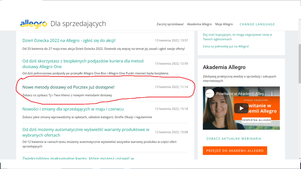This screenshot has width=301, height=169.
Task: Click the video title Powitanie w Akademii Alleg...
Action: pos(241,94)
